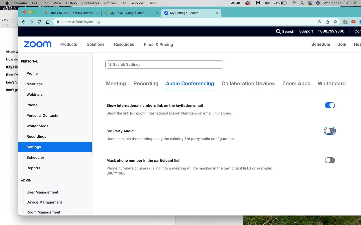The image size is (361, 225).
Task: Click the site lock icon in address bar
Action: coord(58,22)
